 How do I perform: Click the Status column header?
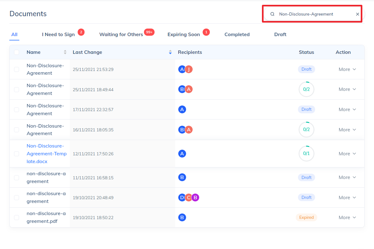306,52
